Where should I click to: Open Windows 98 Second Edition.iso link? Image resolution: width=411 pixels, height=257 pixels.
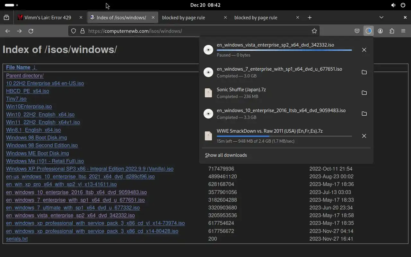click(x=42, y=145)
